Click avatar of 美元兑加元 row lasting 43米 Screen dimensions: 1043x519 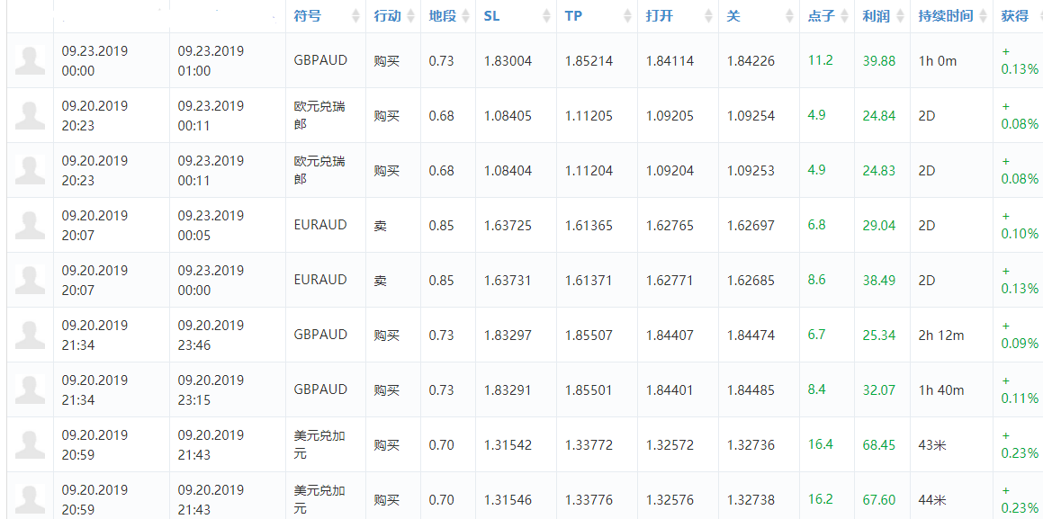(x=30, y=444)
